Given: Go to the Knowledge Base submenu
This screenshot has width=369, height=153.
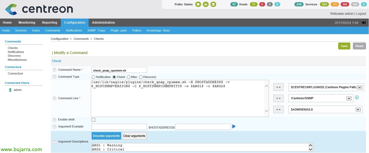Looking at the screenshot, I should pos(158,31).
